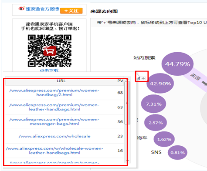Viewport: 207px width, 171px height.
Task: Open the 点击下载 download link
Action: coord(49,70)
